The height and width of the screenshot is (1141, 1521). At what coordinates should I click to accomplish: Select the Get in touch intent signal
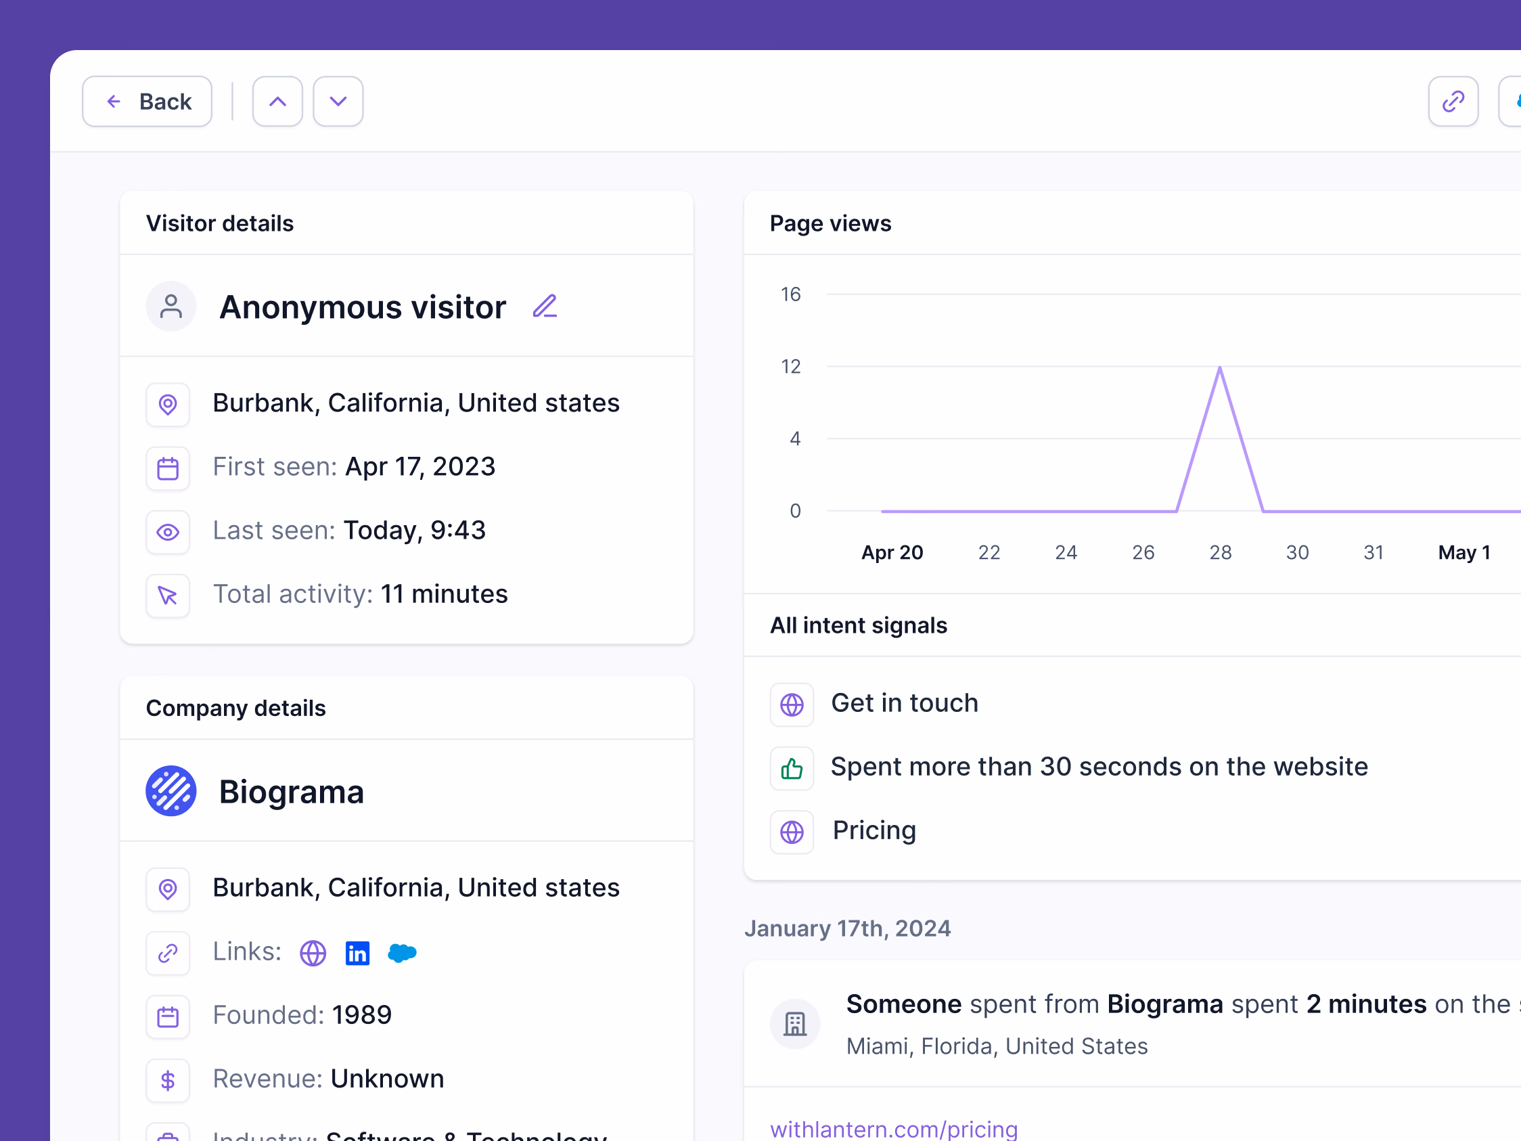tap(904, 703)
